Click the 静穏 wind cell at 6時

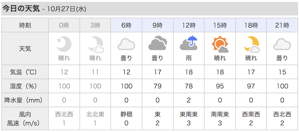[x=126, y=114]
